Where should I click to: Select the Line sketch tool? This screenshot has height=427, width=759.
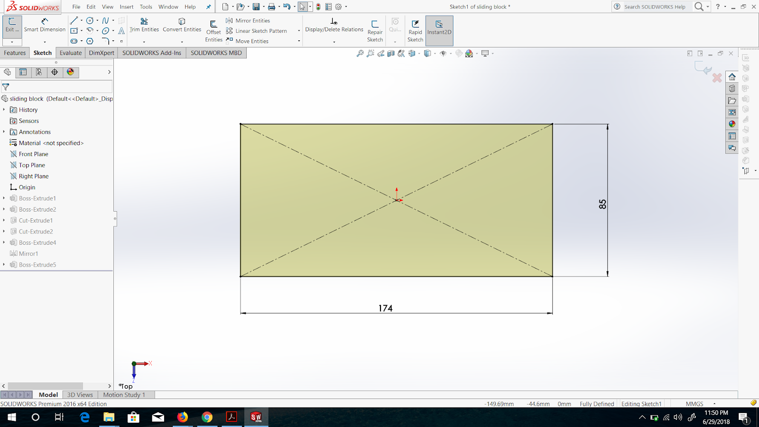74,20
